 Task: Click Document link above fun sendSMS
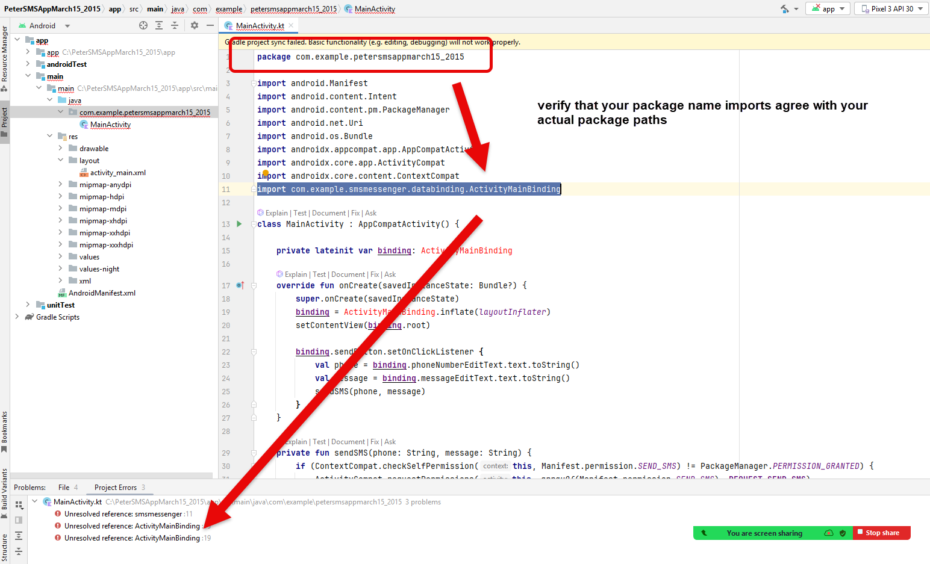tap(348, 442)
